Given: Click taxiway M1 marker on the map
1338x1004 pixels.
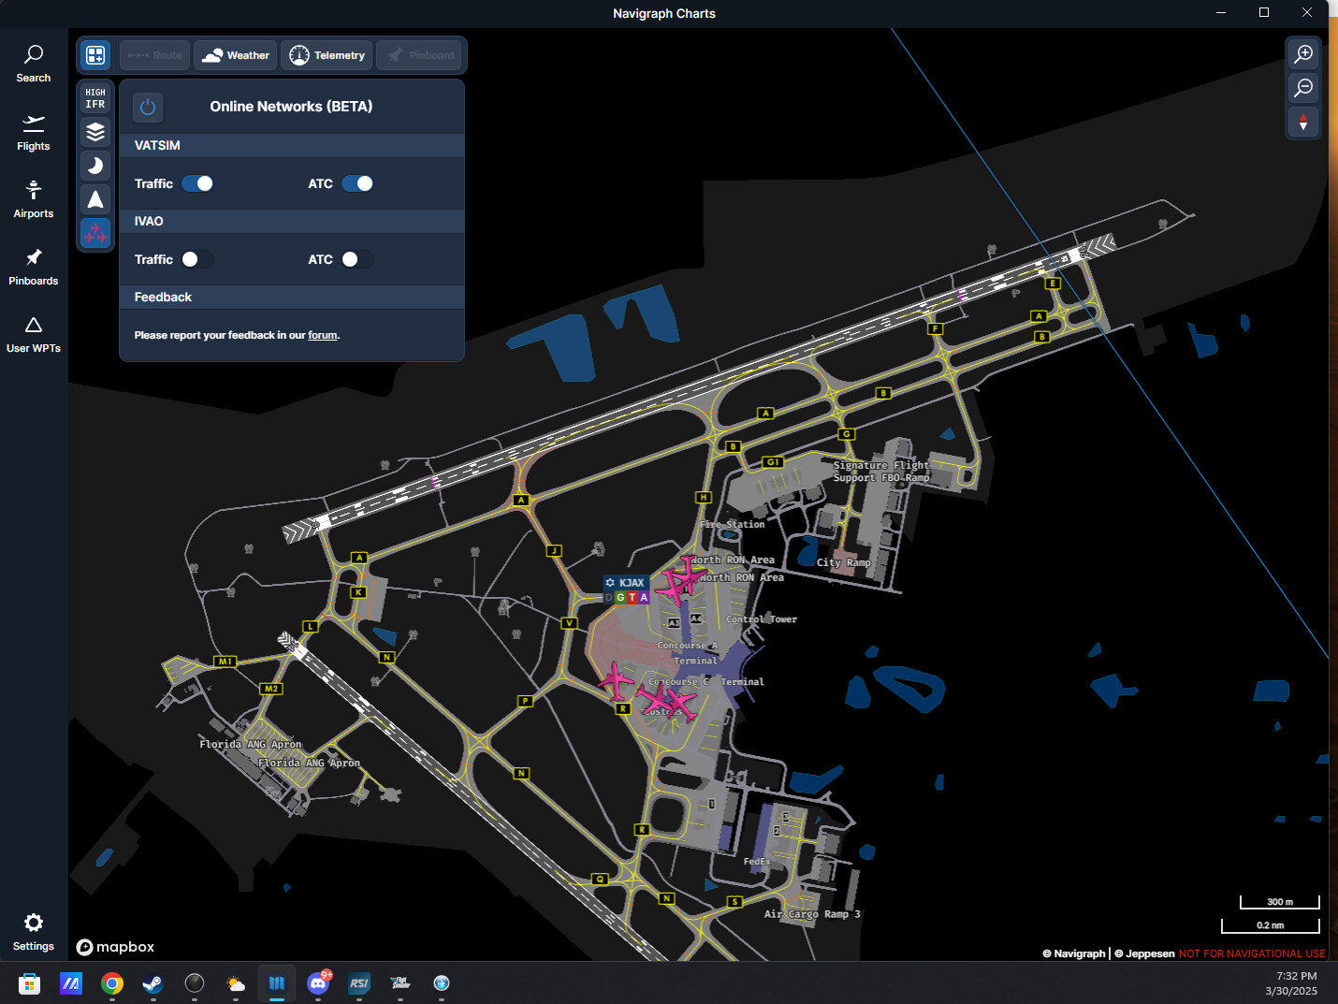Looking at the screenshot, I should coord(225,662).
